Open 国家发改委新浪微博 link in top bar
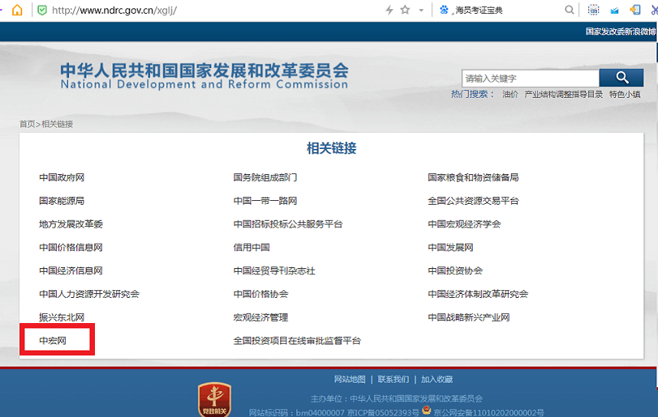Screen dimensions: 658x417 [620, 32]
